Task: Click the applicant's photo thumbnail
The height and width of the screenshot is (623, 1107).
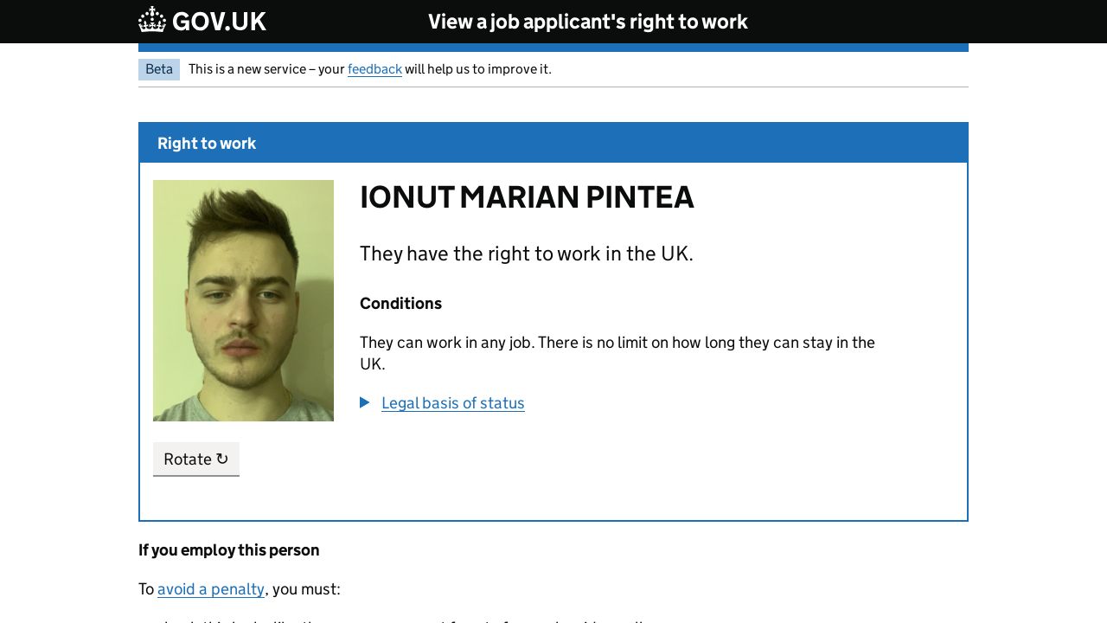Action: point(243,300)
